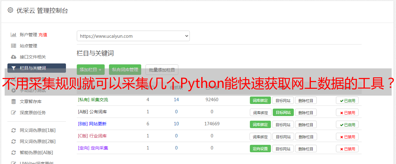Toggle 已禁用 status for 定向采集
Viewport: 396px width, 164px height.
coord(347,149)
